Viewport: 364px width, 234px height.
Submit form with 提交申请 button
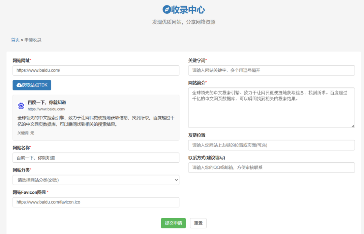click(174, 223)
